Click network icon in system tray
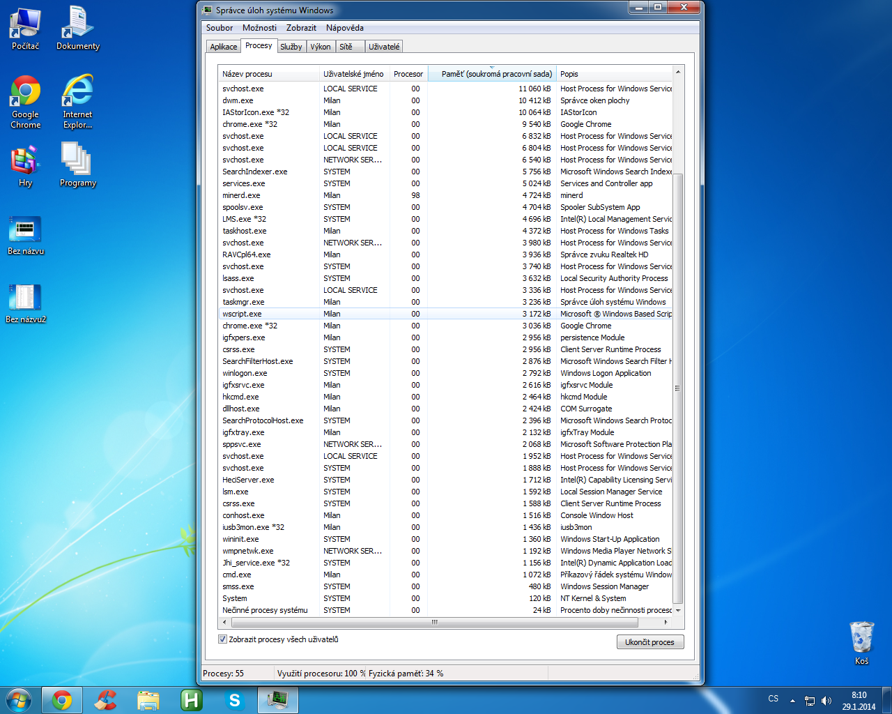This screenshot has width=892, height=714. pyautogui.click(x=810, y=701)
